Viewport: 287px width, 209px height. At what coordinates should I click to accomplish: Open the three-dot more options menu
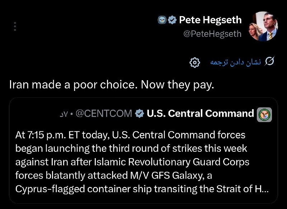pyautogui.click(x=15, y=26)
